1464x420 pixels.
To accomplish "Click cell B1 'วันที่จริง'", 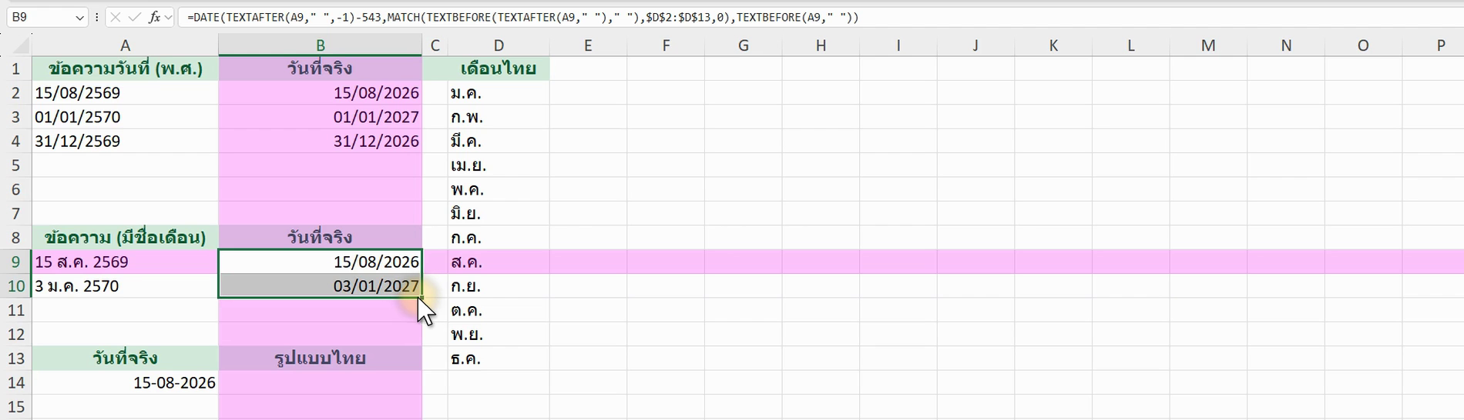I will (x=321, y=68).
